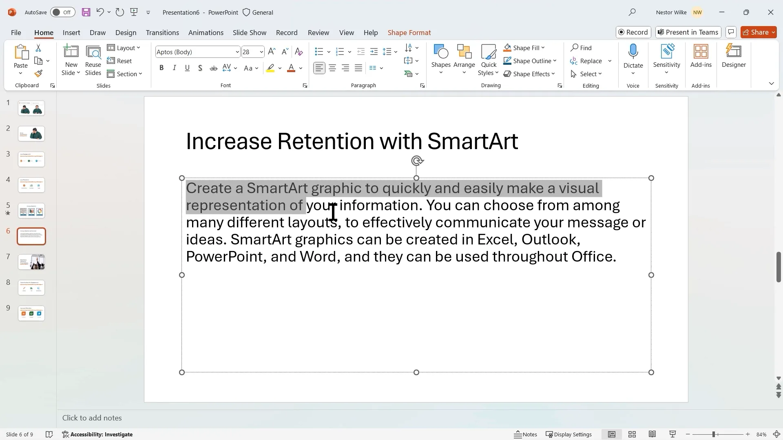Toggle AutoSave switch

(62, 12)
